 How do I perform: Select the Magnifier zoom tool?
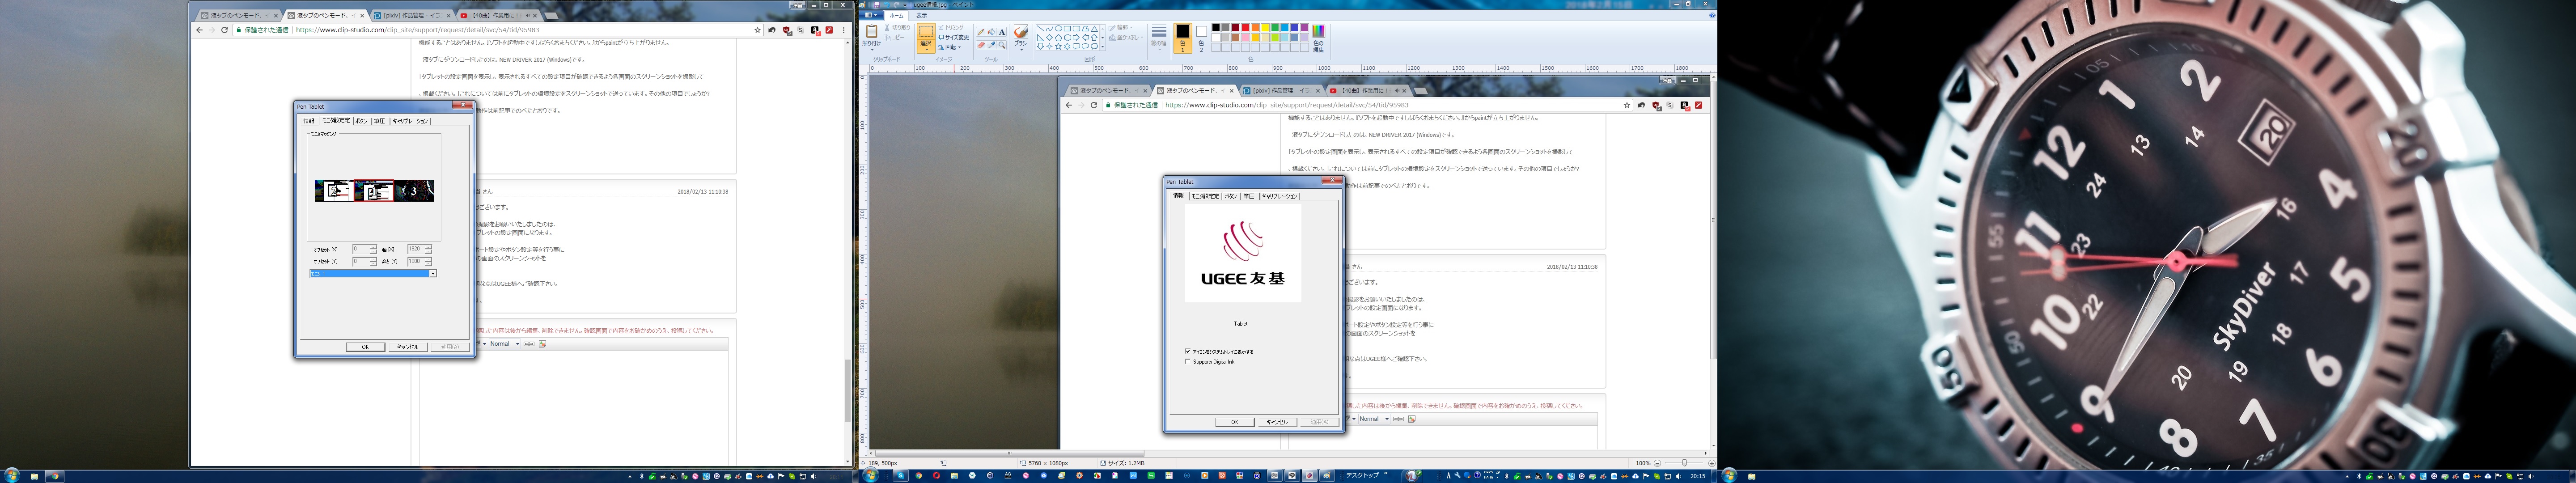[1002, 45]
